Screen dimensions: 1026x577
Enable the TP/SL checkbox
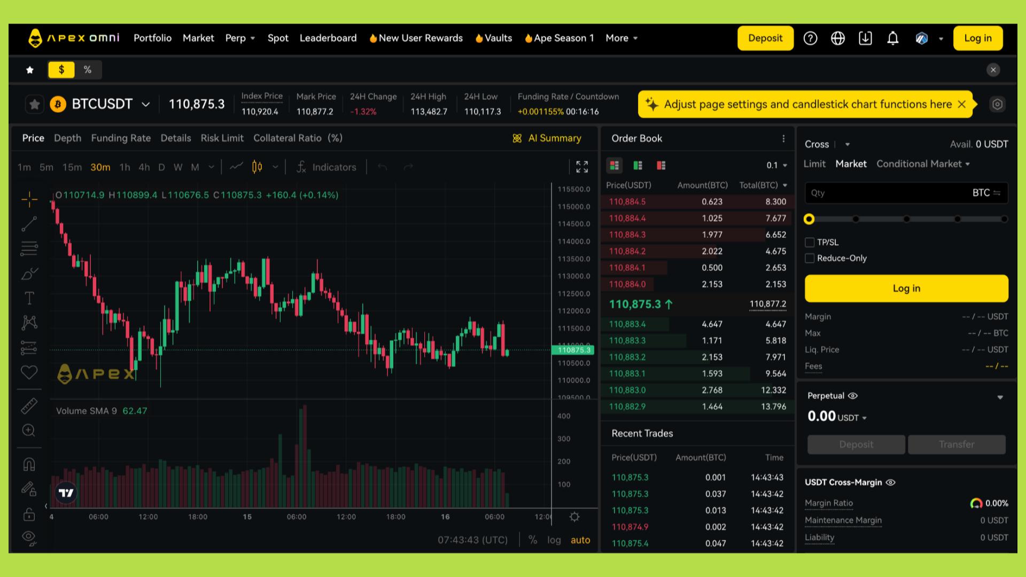click(810, 243)
